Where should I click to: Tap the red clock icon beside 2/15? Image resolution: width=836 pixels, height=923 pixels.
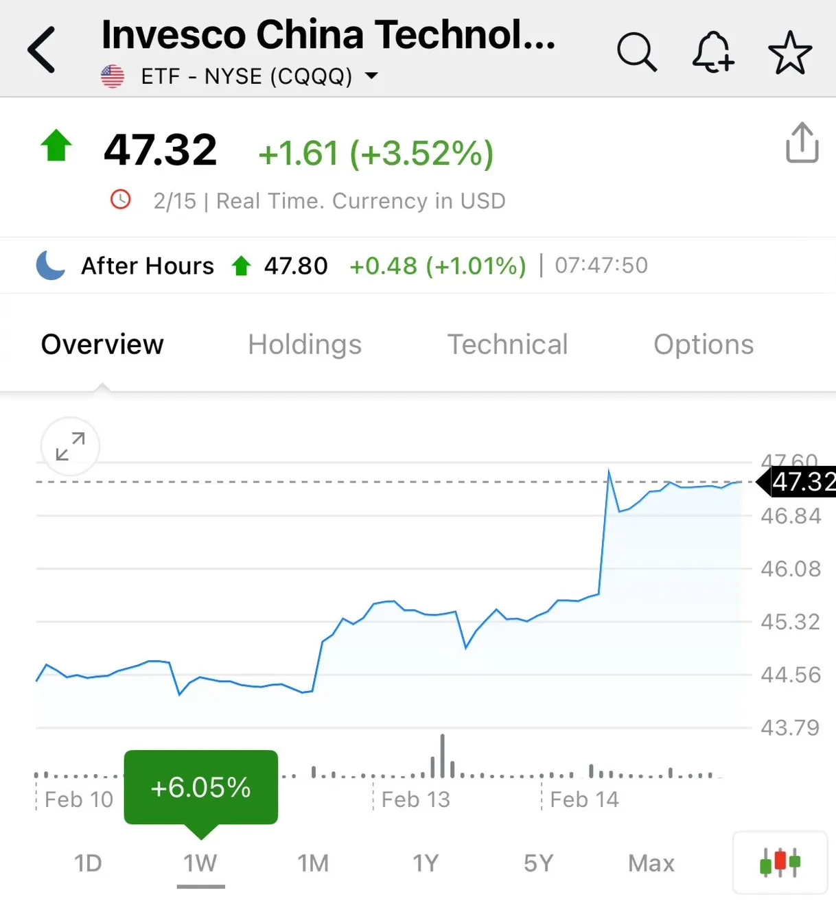[x=121, y=200]
